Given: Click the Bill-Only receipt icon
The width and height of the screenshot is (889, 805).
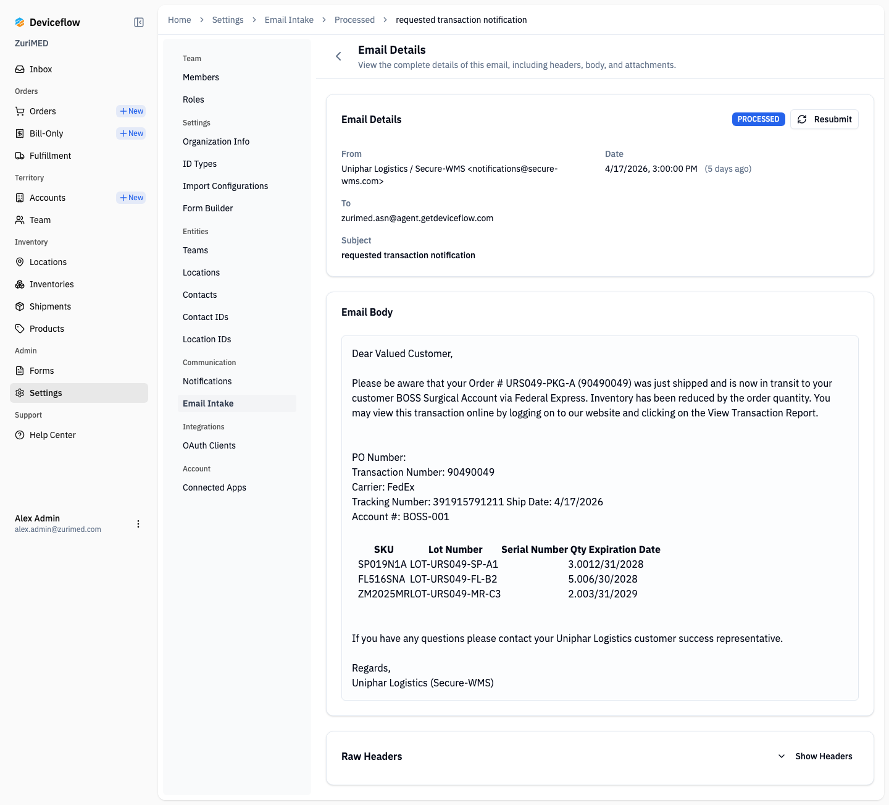Looking at the screenshot, I should click(20, 133).
